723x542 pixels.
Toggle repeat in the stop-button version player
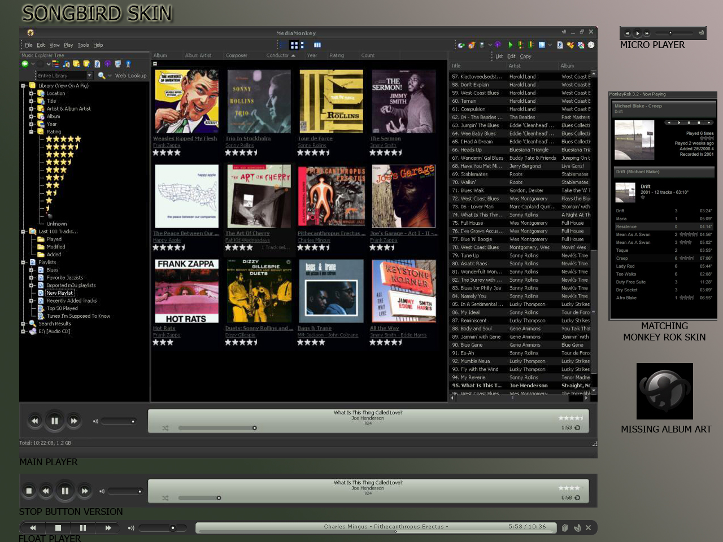pos(577,498)
